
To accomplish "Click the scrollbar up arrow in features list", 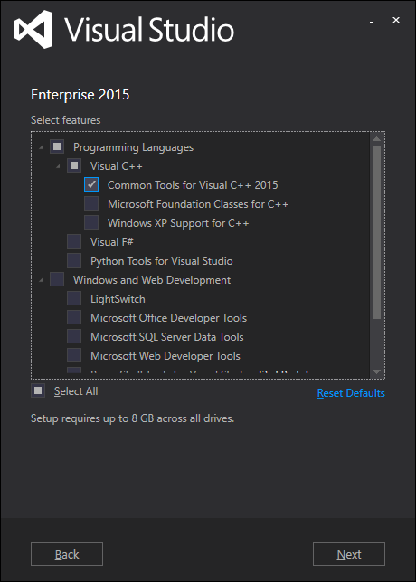I will (376, 139).
